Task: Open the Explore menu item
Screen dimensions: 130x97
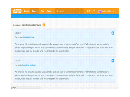Action: [35, 11]
